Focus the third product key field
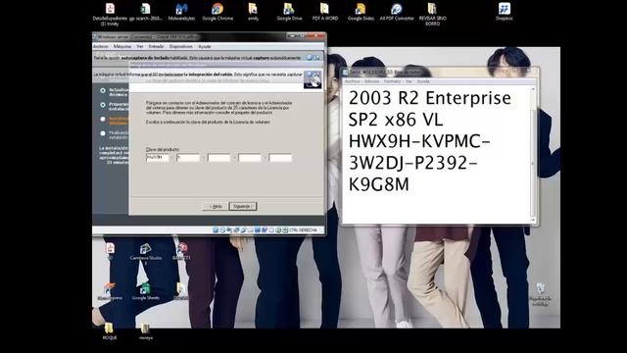The height and width of the screenshot is (353, 627). [219, 157]
